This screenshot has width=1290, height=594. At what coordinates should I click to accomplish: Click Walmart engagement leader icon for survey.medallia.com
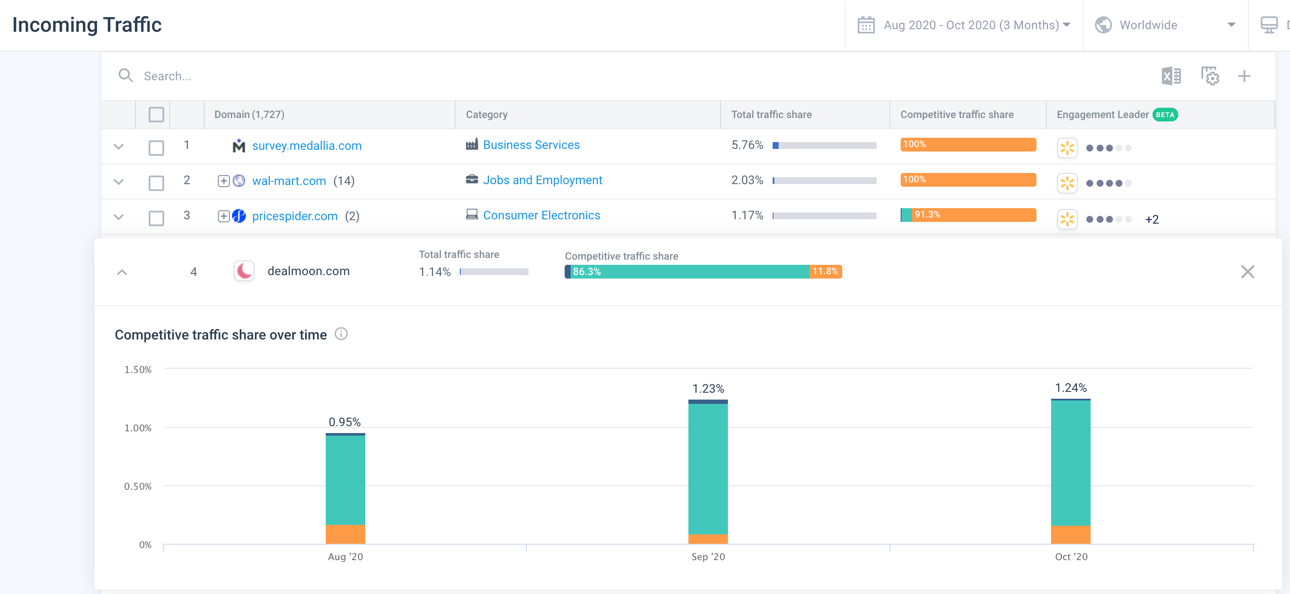(x=1067, y=148)
